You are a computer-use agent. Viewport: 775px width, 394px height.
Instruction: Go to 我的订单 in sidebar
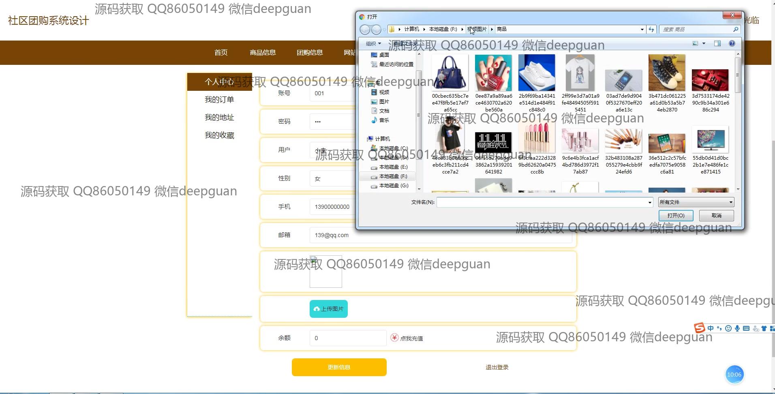[x=219, y=99]
